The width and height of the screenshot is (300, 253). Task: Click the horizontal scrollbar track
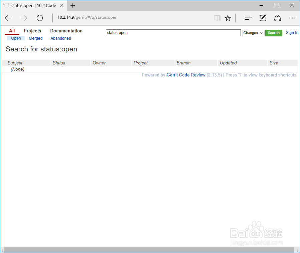pos(149,250)
